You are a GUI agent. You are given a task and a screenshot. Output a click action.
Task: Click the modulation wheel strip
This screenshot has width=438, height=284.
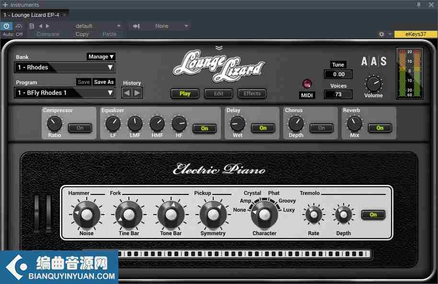48,213
